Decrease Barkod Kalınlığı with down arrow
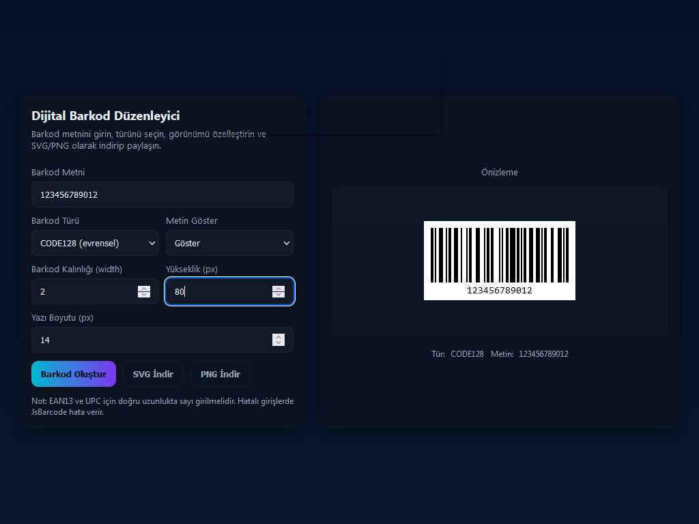This screenshot has height=524, width=699. point(144,295)
